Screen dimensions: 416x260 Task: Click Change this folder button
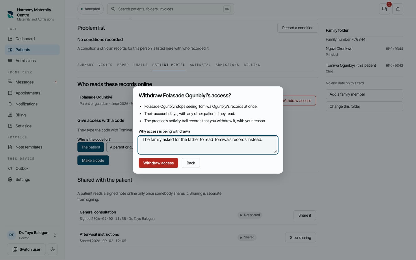click(364, 106)
